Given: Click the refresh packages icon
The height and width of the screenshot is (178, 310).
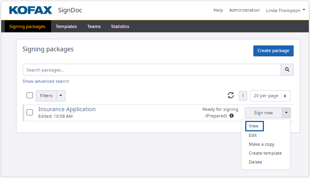Looking at the screenshot, I should click(231, 96).
